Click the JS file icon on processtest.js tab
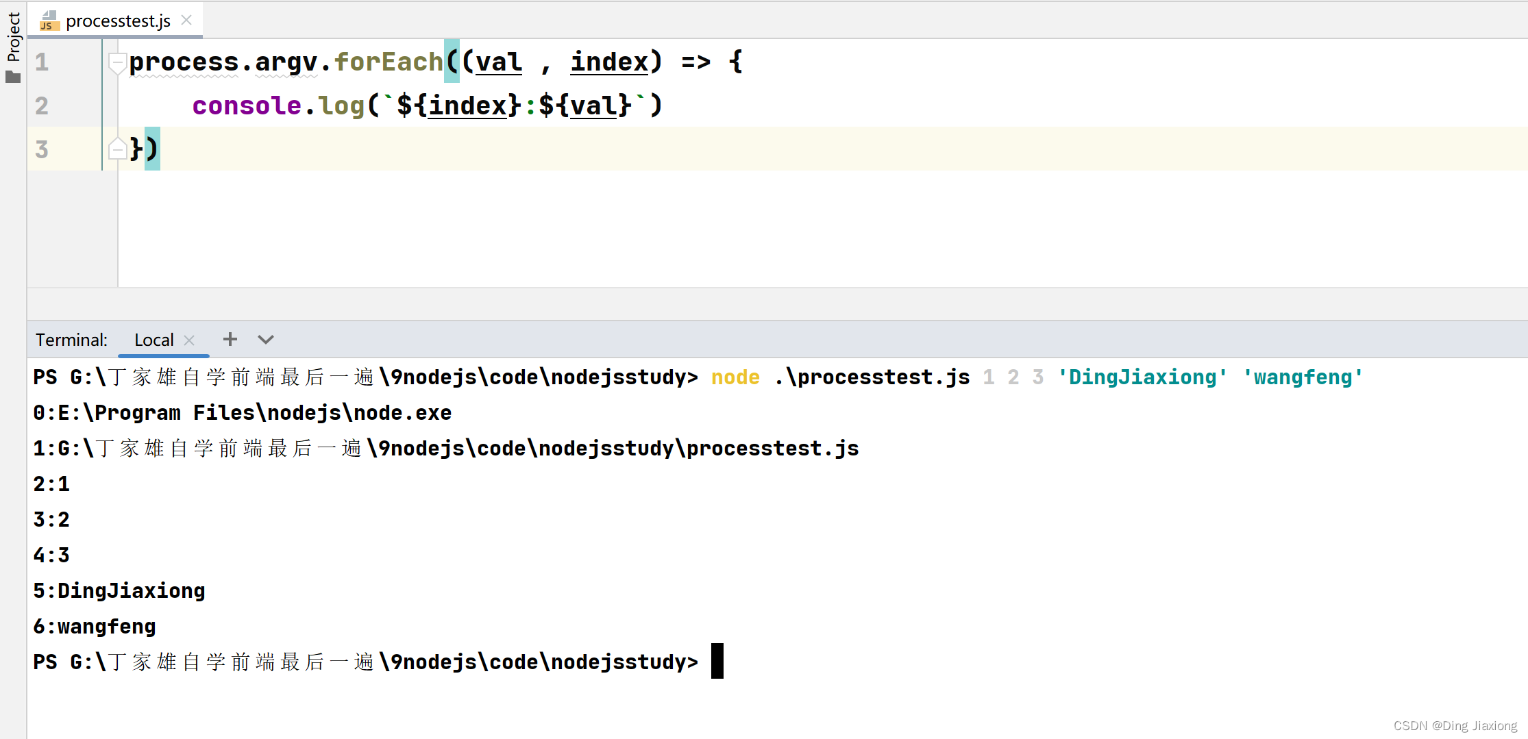Screen dimensions: 1528x739 coord(49,21)
